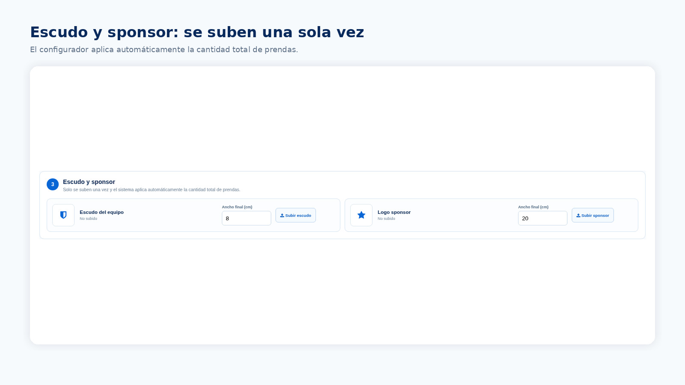This screenshot has height=385, width=685.
Task: Click the shield icon for Escudo del equipo
Action: [x=63, y=215]
